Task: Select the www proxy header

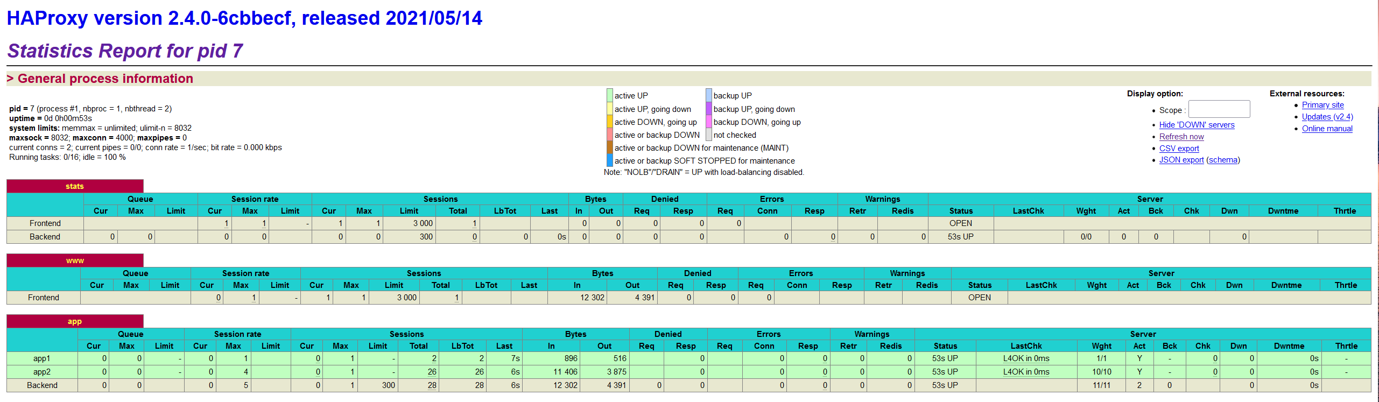Action: click(x=75, y=260)
